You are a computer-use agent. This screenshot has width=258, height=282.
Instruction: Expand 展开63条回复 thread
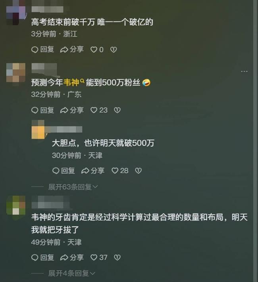(73, 187)
